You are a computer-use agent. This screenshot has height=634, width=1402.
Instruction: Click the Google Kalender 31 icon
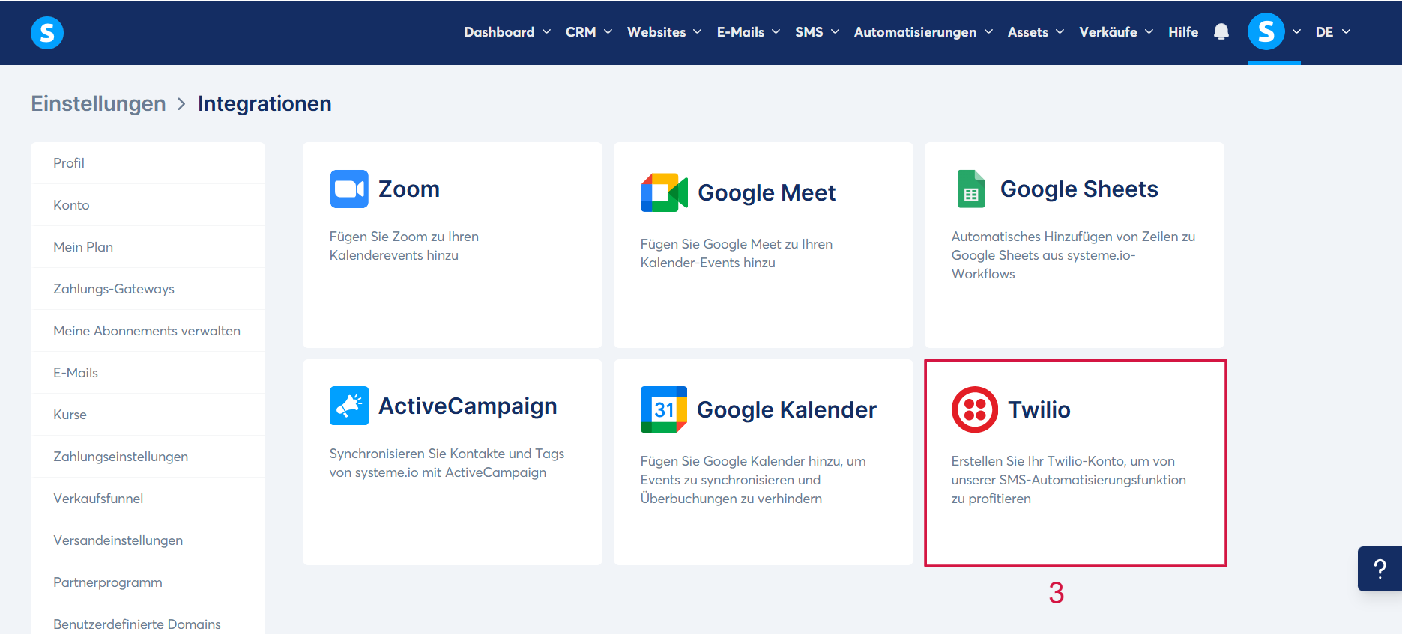point(664,409)
